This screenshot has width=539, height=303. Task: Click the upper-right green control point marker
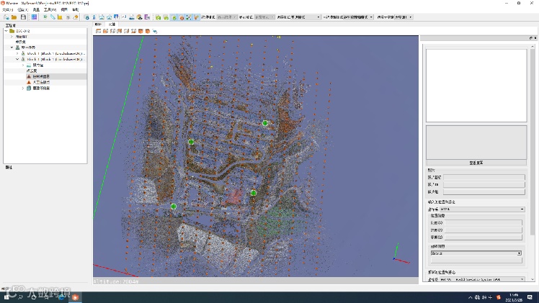[x=265, y=123]
